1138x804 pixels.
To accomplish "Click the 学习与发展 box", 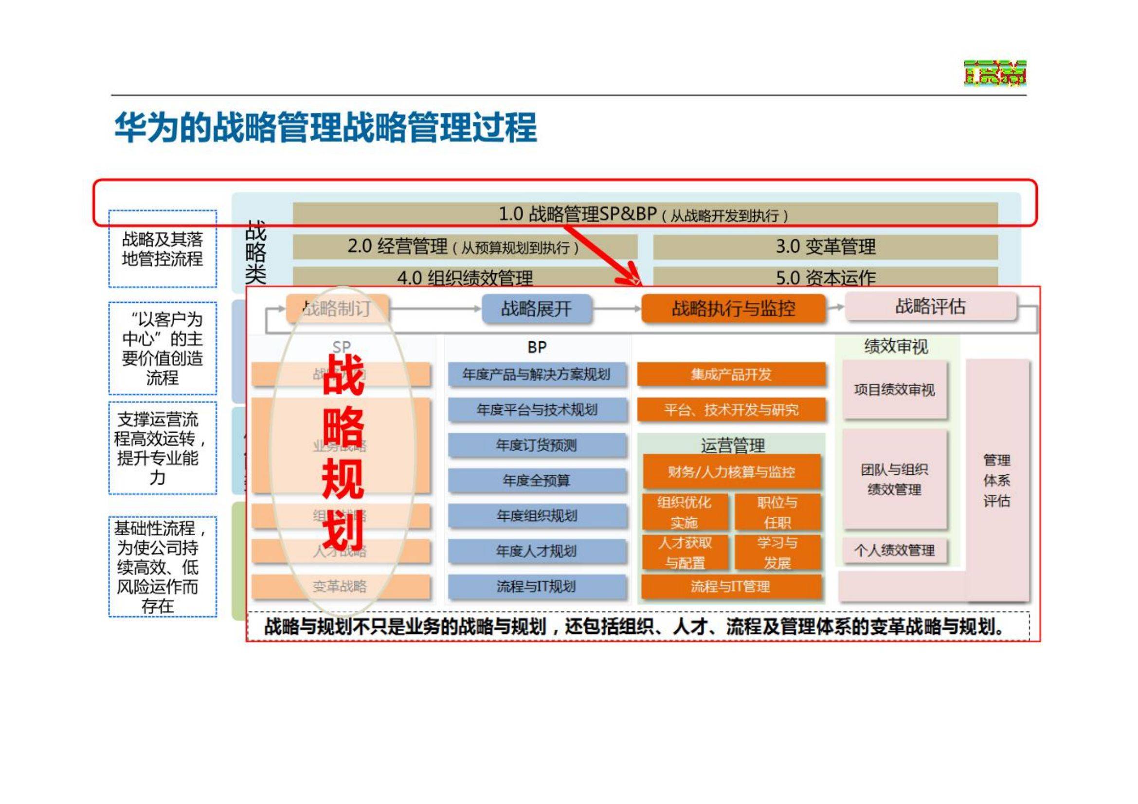I will click(x=777, y=553).
